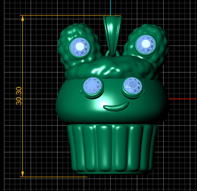Select the wavy frosting above the eyes
Screen dimensions: 197x191
pyautogui.click(x=113, y=68)
